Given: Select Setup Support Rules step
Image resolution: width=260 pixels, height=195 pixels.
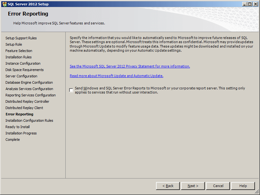Looking at the screenshot, I should coord(21,38).
